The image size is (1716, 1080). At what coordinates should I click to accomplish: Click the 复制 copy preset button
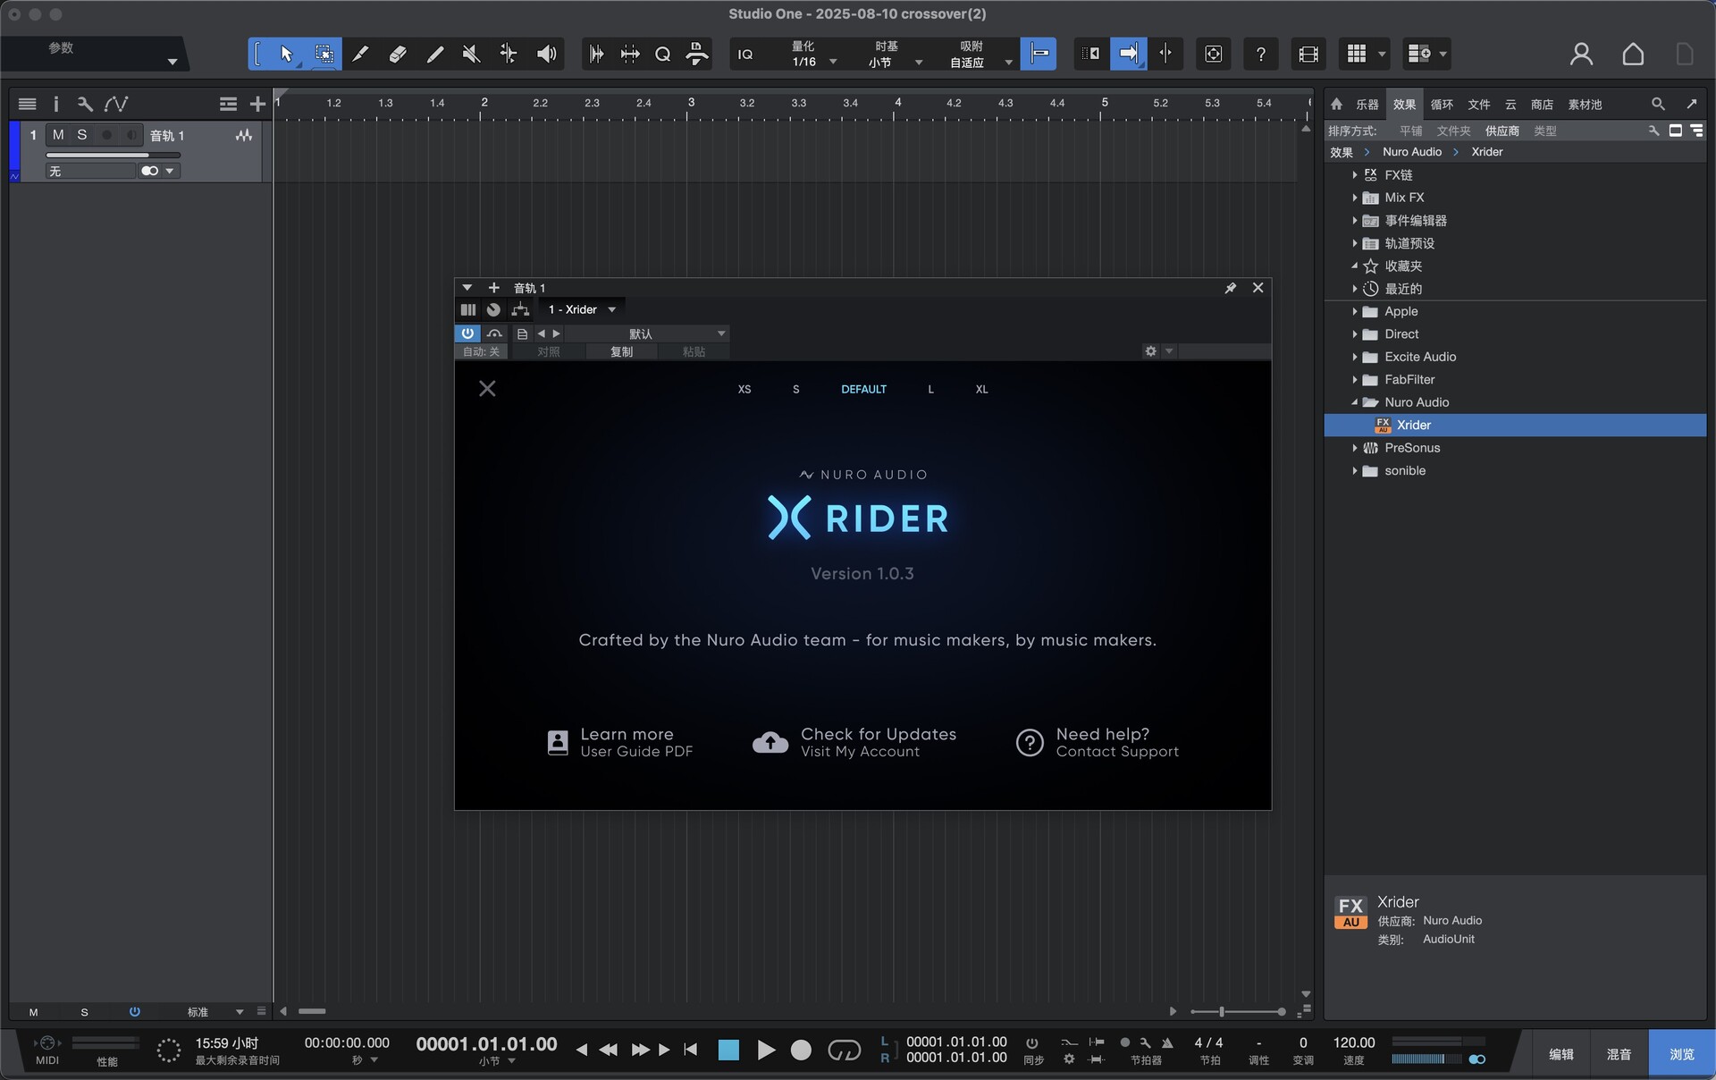pos(621,351)
